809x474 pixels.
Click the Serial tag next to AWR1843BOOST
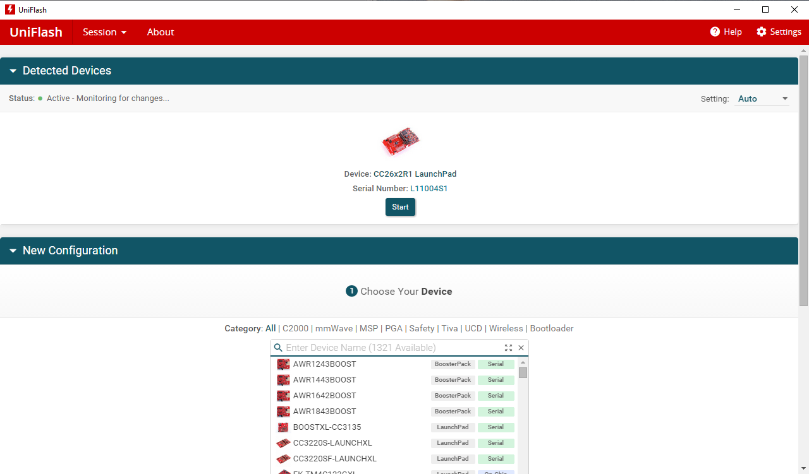coord(496,412)
